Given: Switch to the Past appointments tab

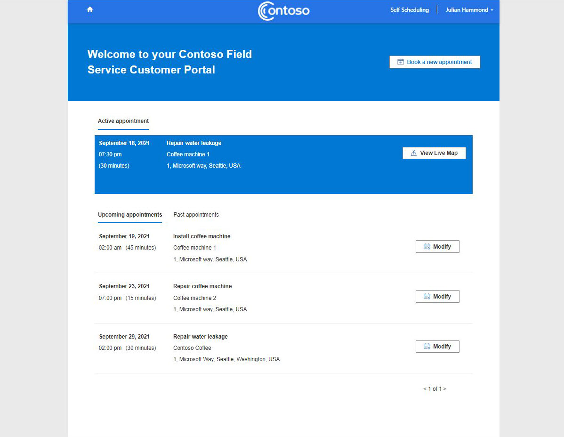Looking at the screenshot, I should coord(196,215).
